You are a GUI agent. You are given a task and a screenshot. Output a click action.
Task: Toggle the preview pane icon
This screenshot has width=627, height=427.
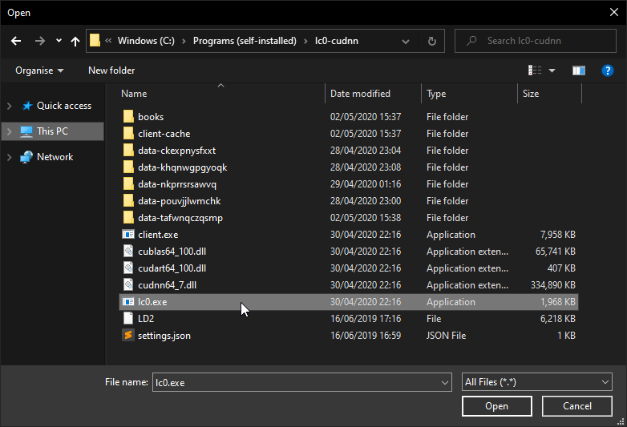(578, 70)
